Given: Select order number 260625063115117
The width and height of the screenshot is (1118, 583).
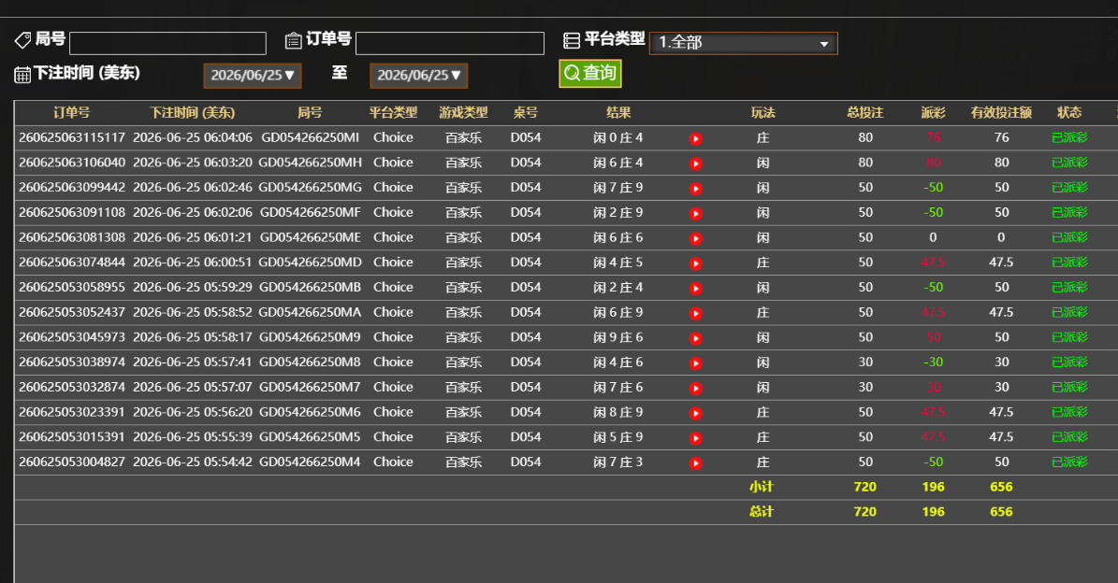Looking at the screenshot, I should 72,137.
